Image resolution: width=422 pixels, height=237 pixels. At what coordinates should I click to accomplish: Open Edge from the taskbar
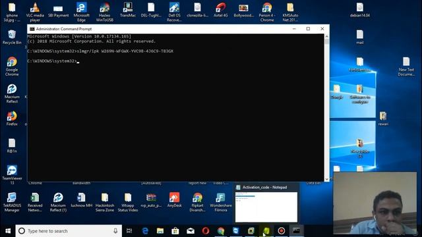(x=145, y=231)
